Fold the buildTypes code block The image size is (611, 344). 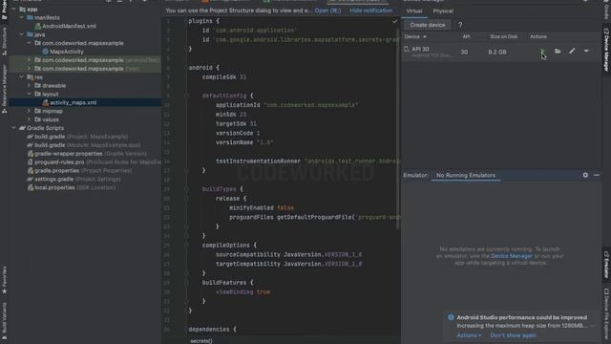pyautogui.click(x=186, y=189)
